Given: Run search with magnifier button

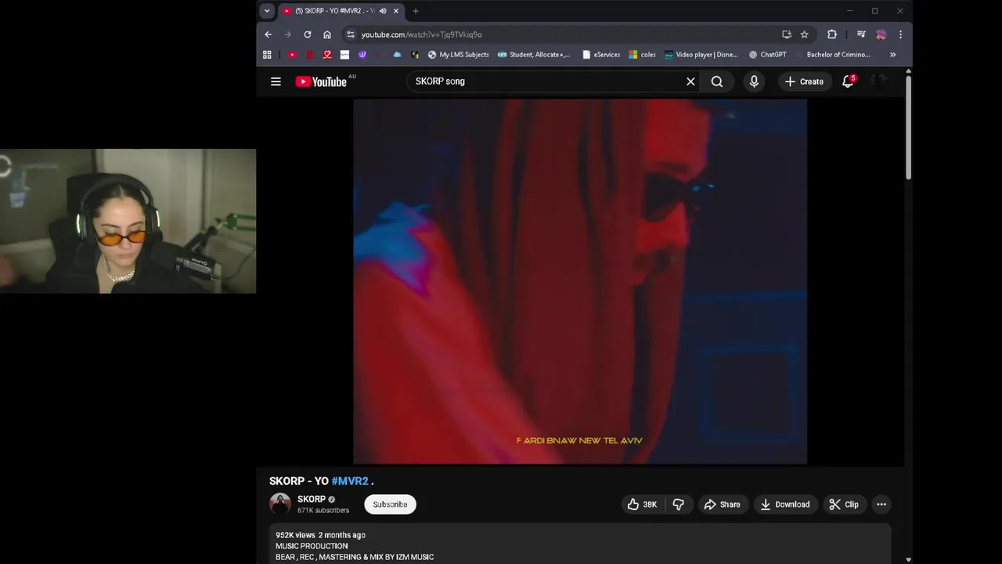Looking at the screenshot, I should pyautogui.click(x=717, y=81).
